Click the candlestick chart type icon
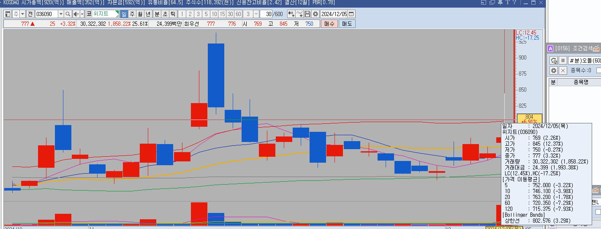Screen dimensions: 601x229 [291, 14]
